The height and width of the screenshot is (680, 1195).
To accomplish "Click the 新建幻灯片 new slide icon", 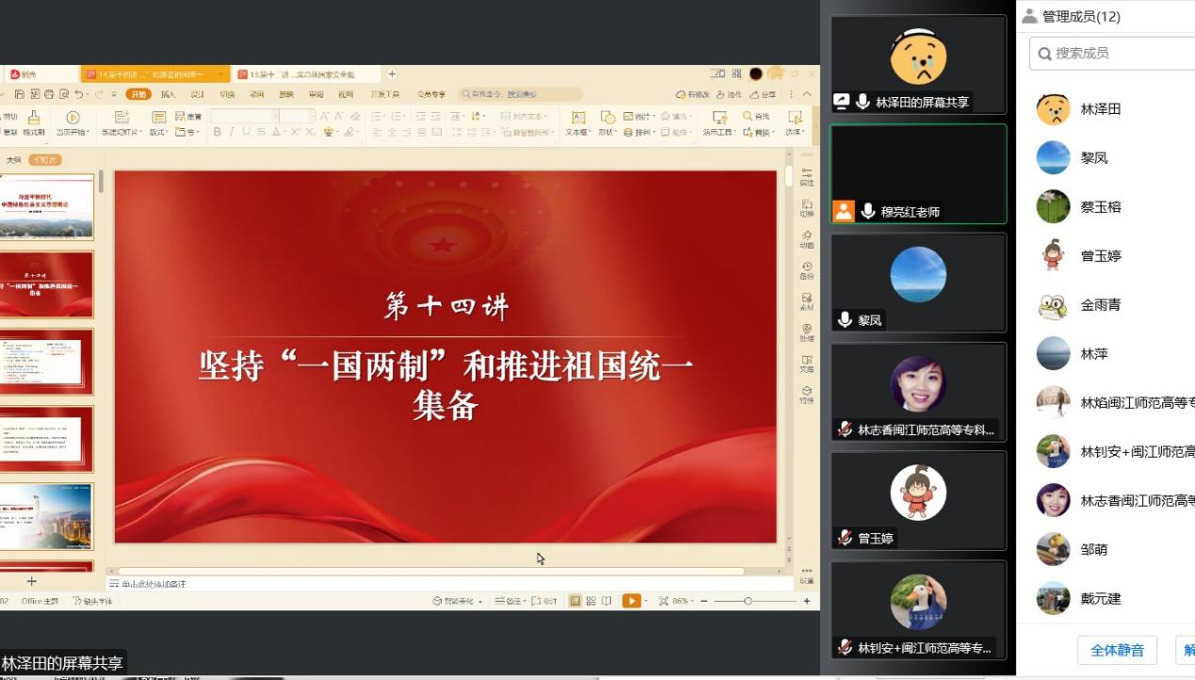I will pyautogui.click(x=121, y=118).
